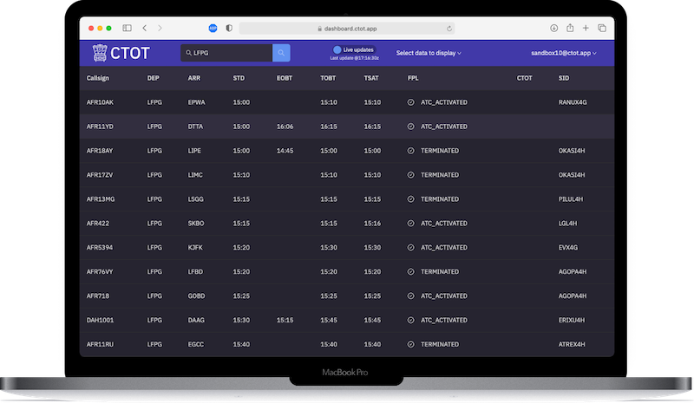694x403 pixels.
Task: Click FPL status check icon for AFR10AK
Action: point(410,102)
